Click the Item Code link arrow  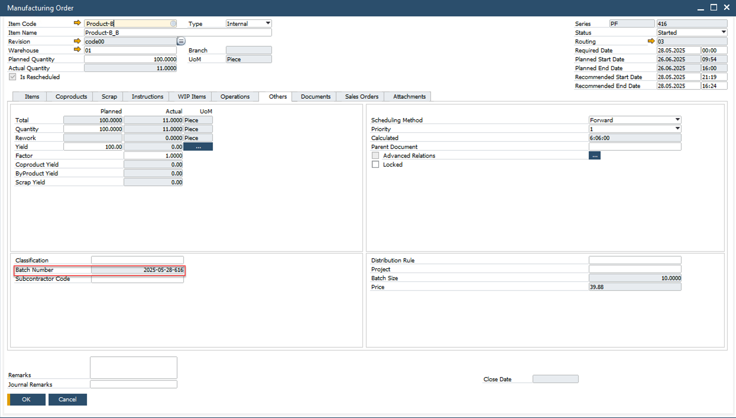tap(77, 23)
